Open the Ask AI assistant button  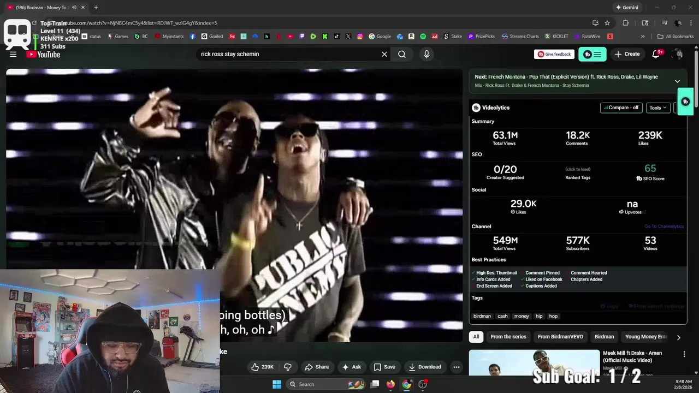coord(351,367)
